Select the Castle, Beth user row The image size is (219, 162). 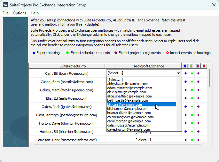coord(67,82)
